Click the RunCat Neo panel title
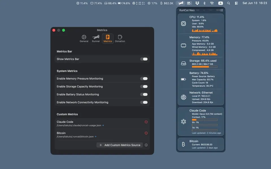This screenshot has height=169, width=271. click(187, 10)
